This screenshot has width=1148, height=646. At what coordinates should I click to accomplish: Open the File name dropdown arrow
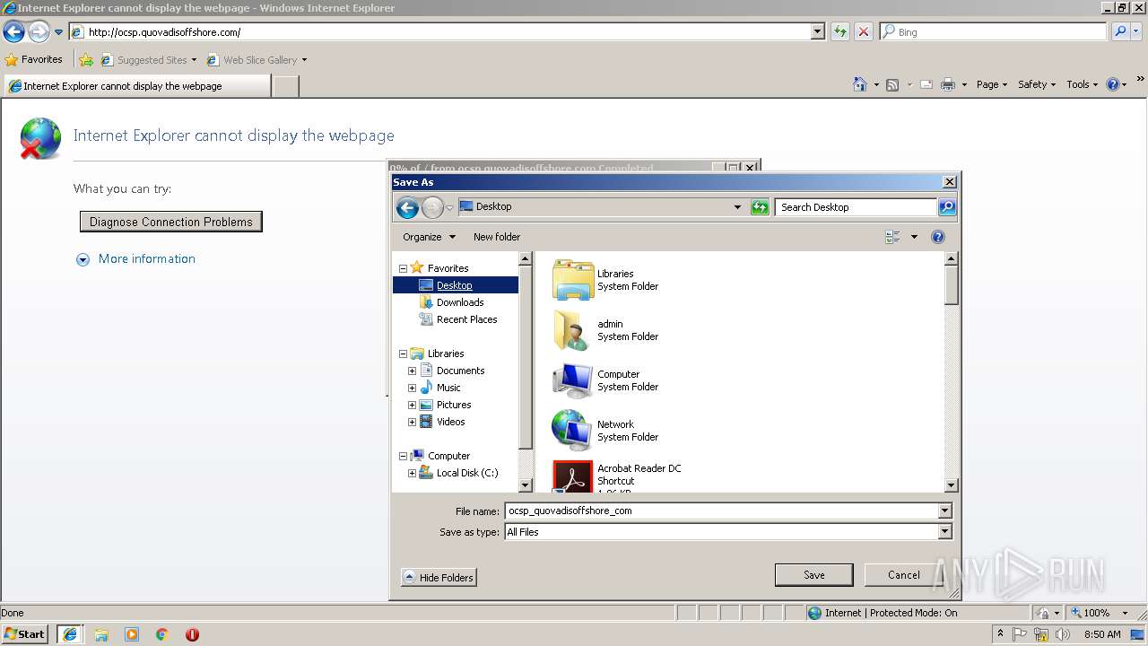click(944, 511)
